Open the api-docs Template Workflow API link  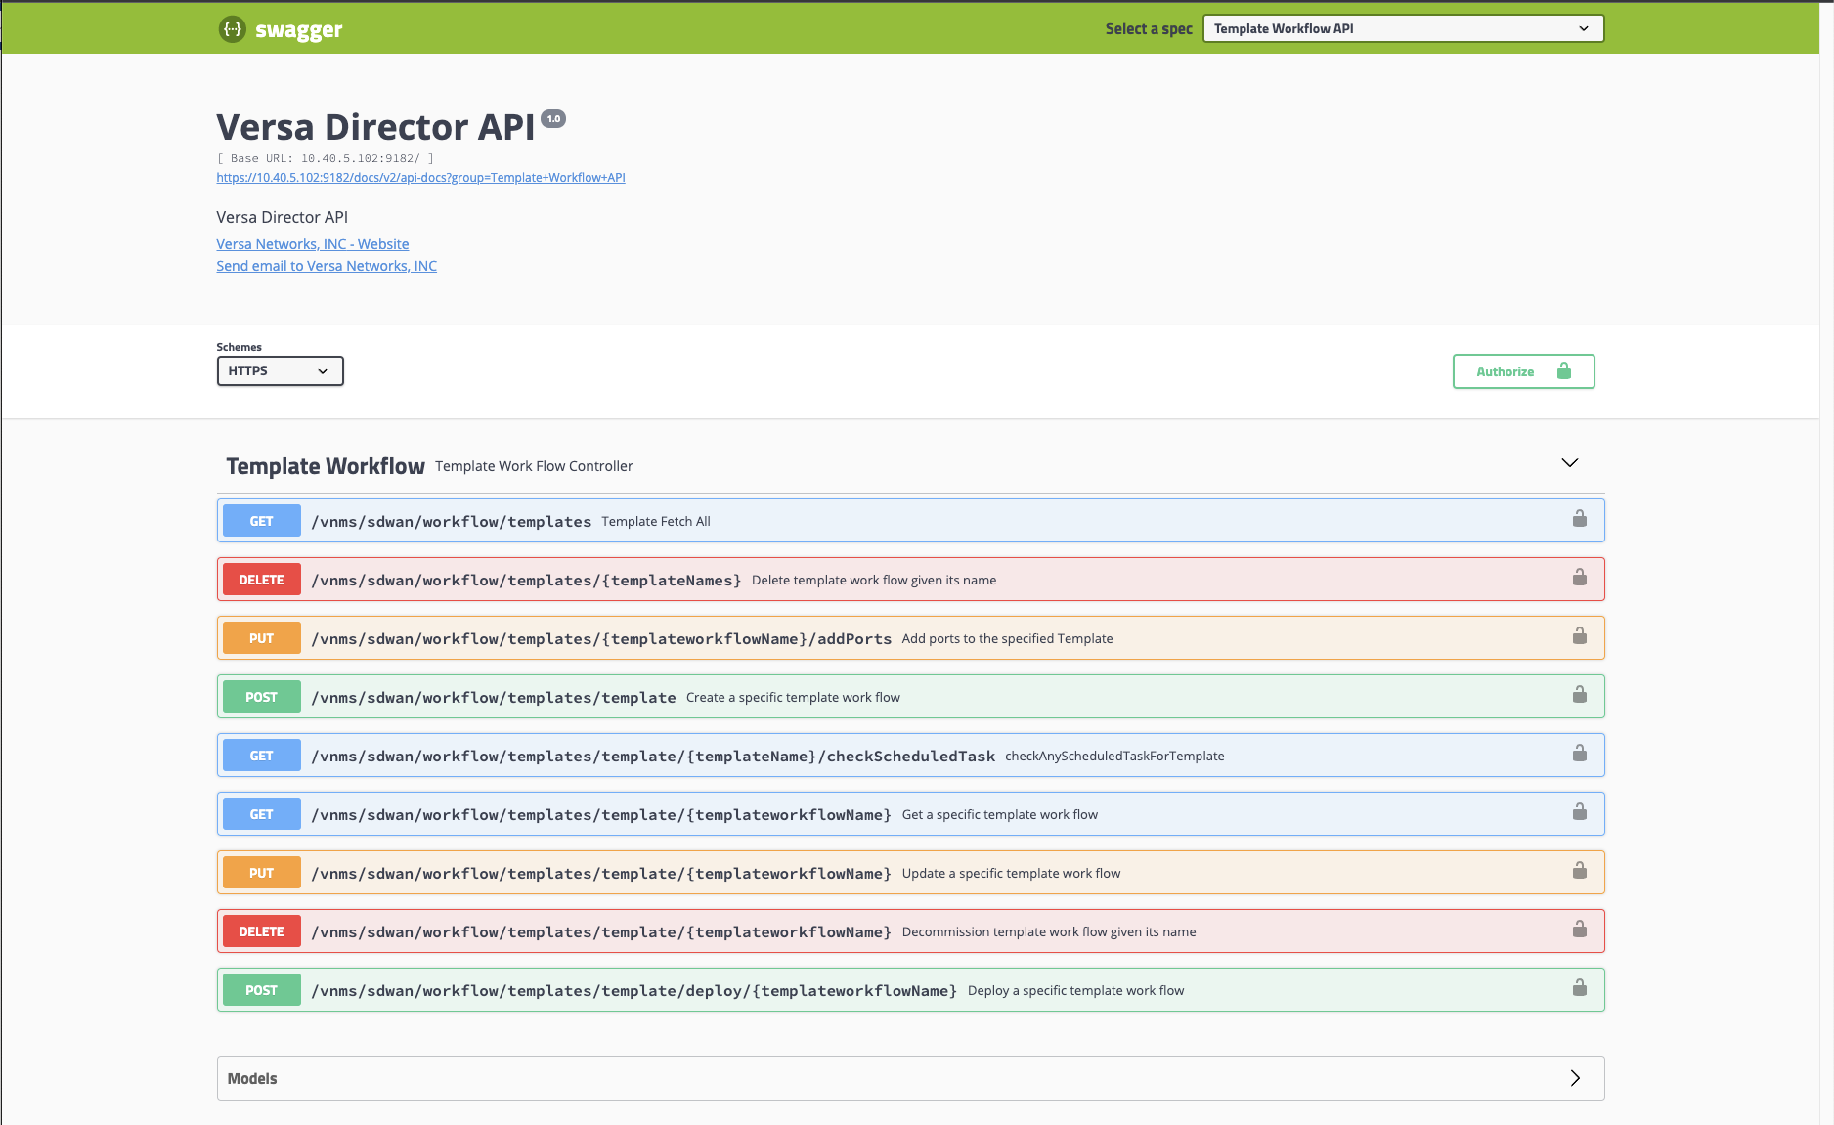pyautogui.click(x=420, y=178)
